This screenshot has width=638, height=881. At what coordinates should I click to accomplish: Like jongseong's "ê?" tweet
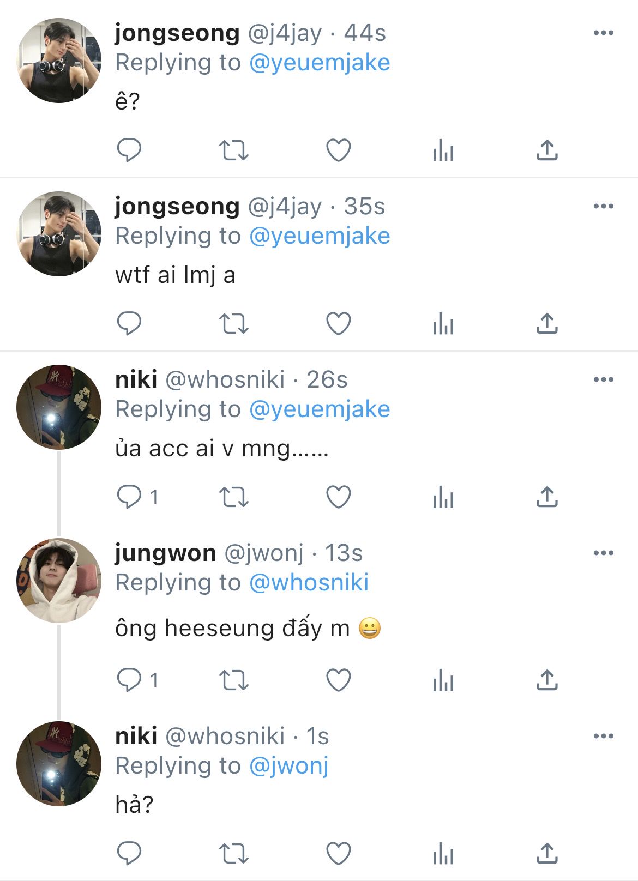coord(338,150)
